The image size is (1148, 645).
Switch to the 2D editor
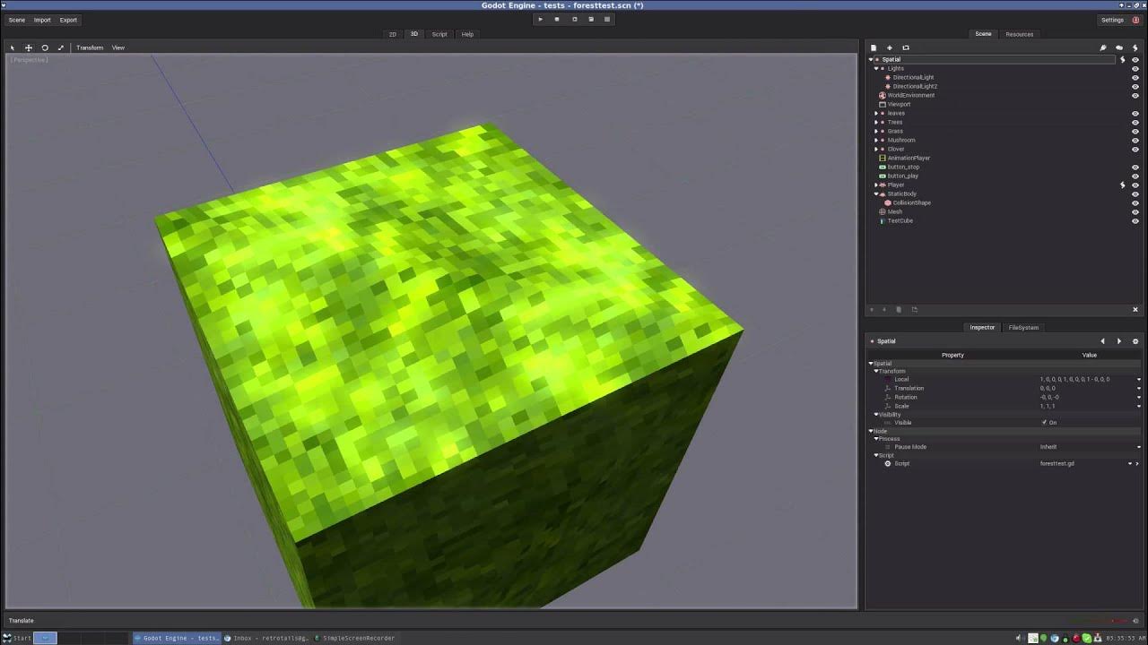pyautogui.click(x=393, y=34)
